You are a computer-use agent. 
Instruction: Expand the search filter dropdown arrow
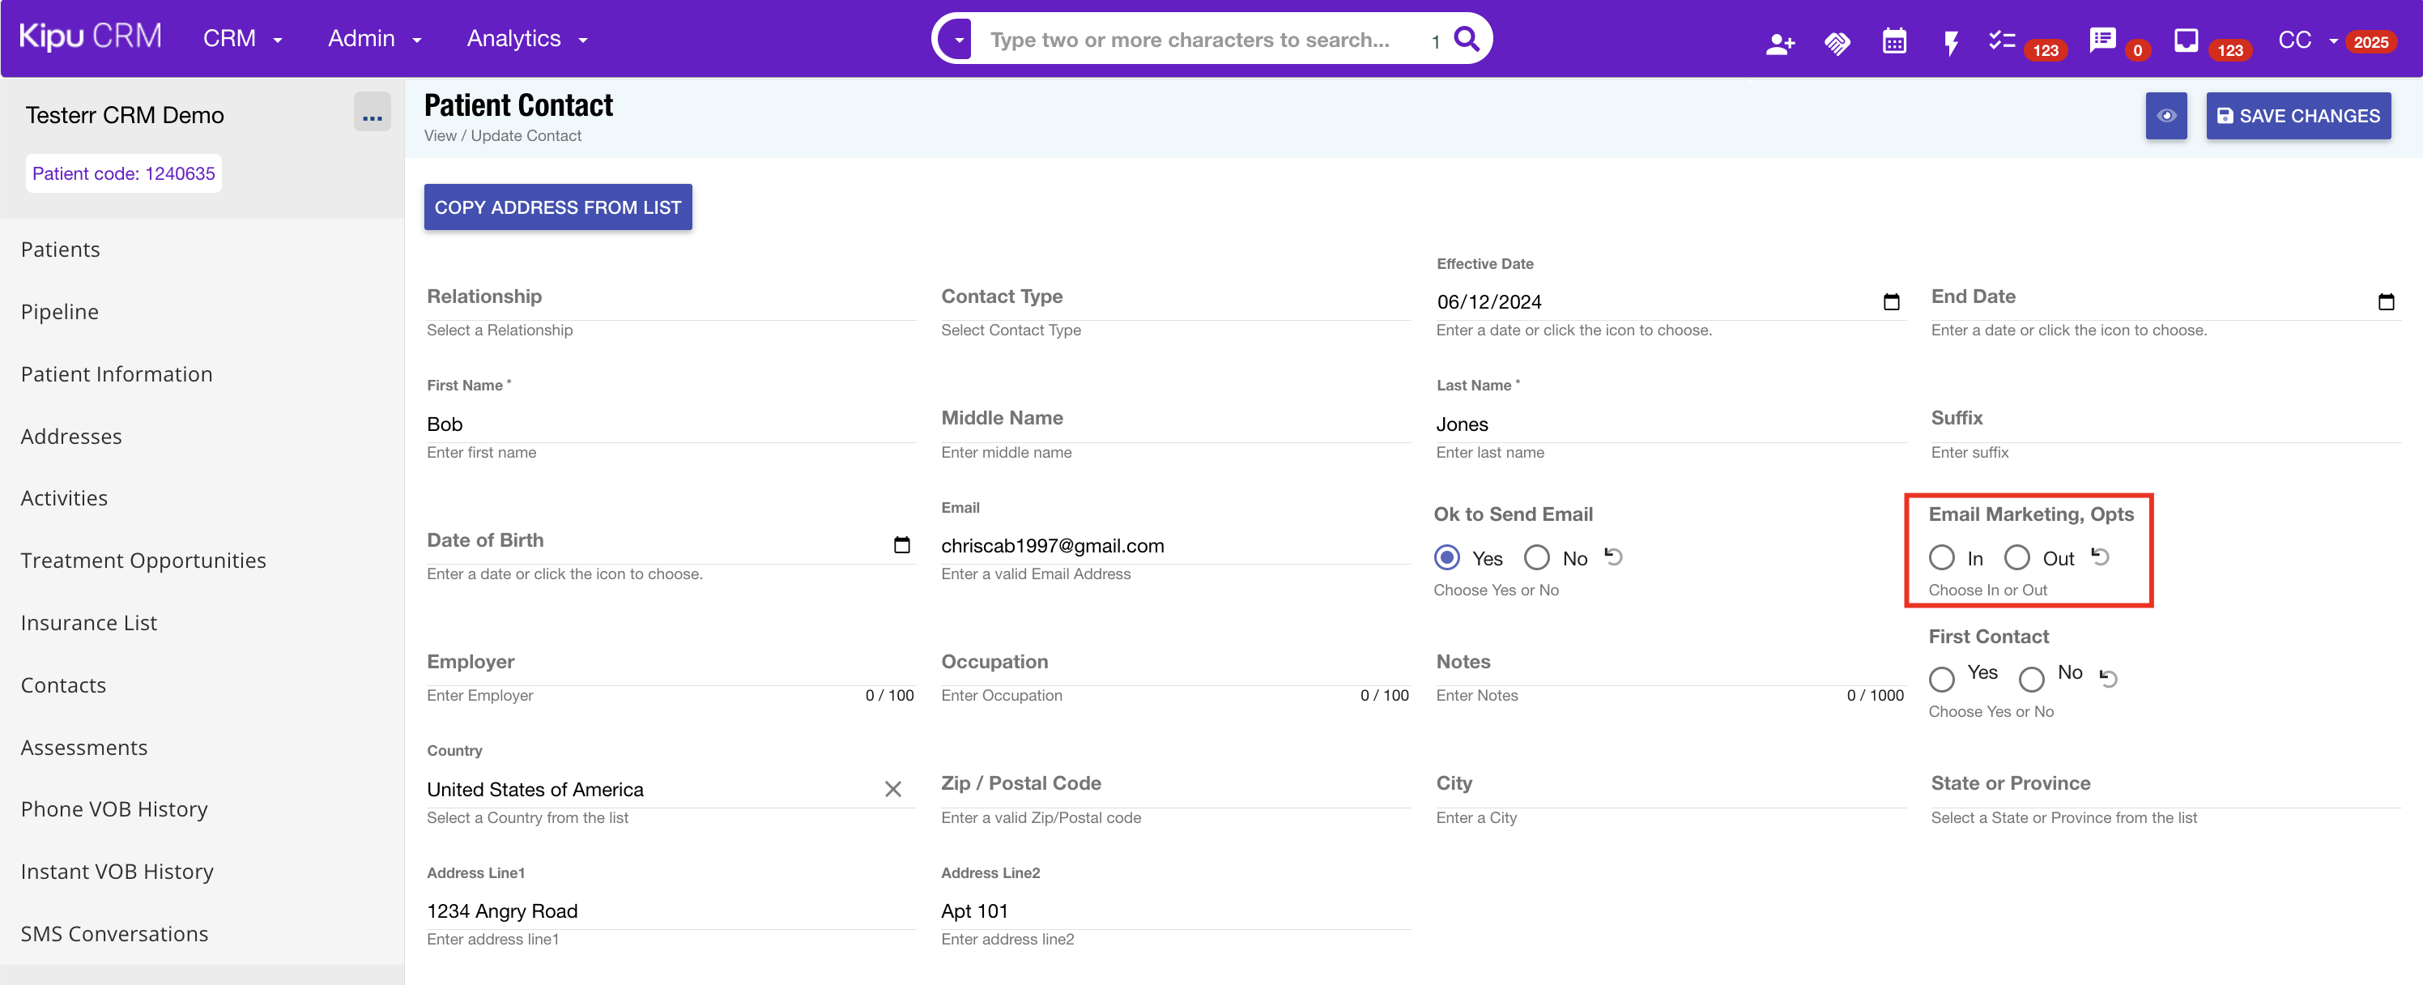(959, 41)
